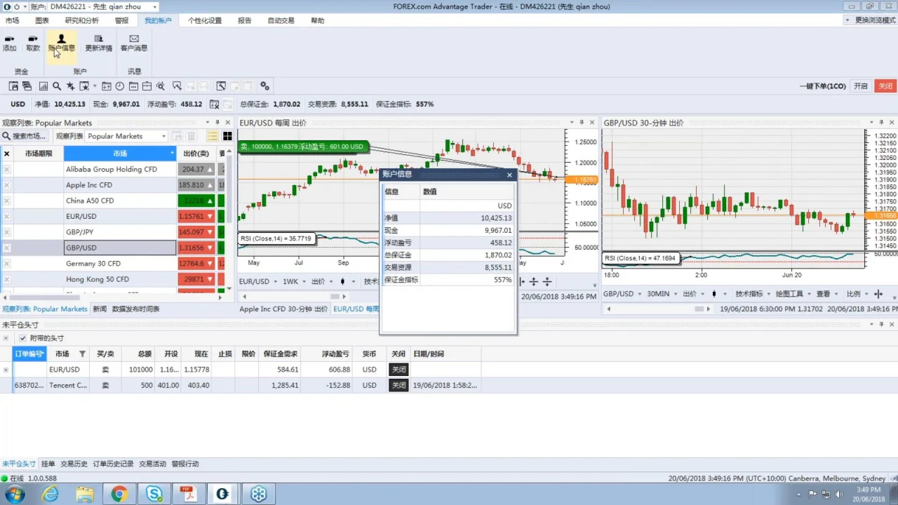
Task: Toggle 附带的头寸 checkbox
Action: pos(22,338)
